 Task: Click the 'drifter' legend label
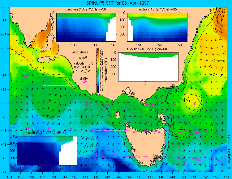point(84,78)
